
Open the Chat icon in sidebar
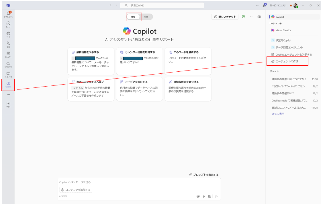click(8, 24)
